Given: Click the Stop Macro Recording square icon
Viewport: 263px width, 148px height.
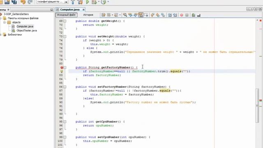Looking at the screenshot, I should (187, 15).
